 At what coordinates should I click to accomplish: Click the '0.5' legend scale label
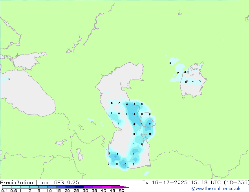click(x=14, y=190)
